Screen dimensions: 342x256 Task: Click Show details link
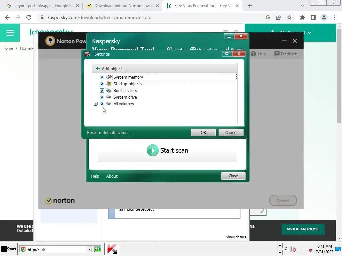point(236,237)
